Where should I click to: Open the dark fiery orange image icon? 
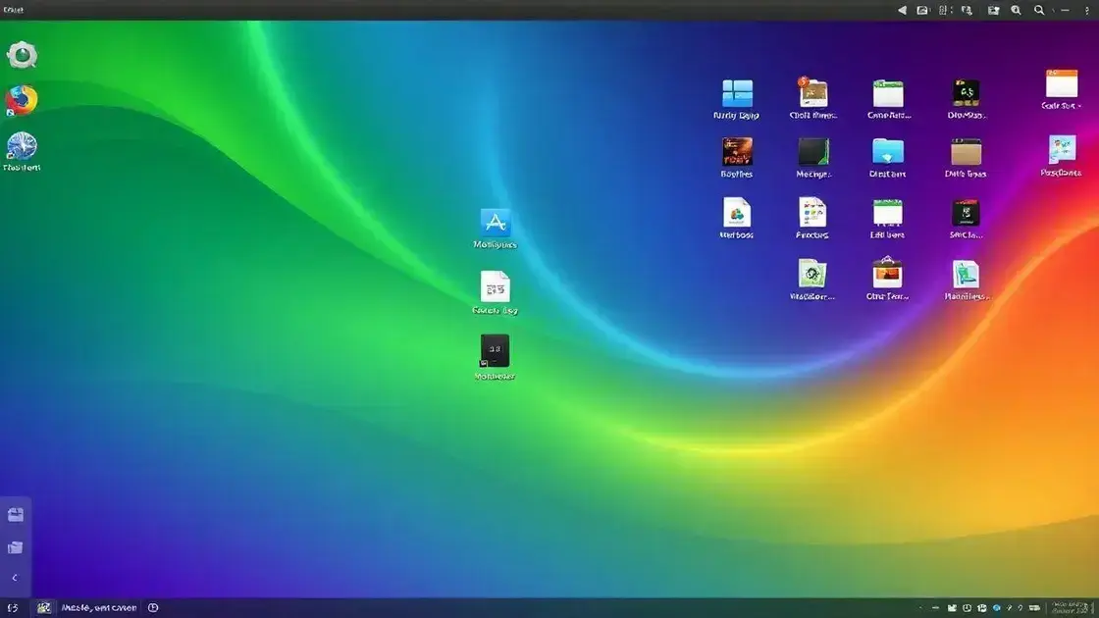[x=737, y=151]
